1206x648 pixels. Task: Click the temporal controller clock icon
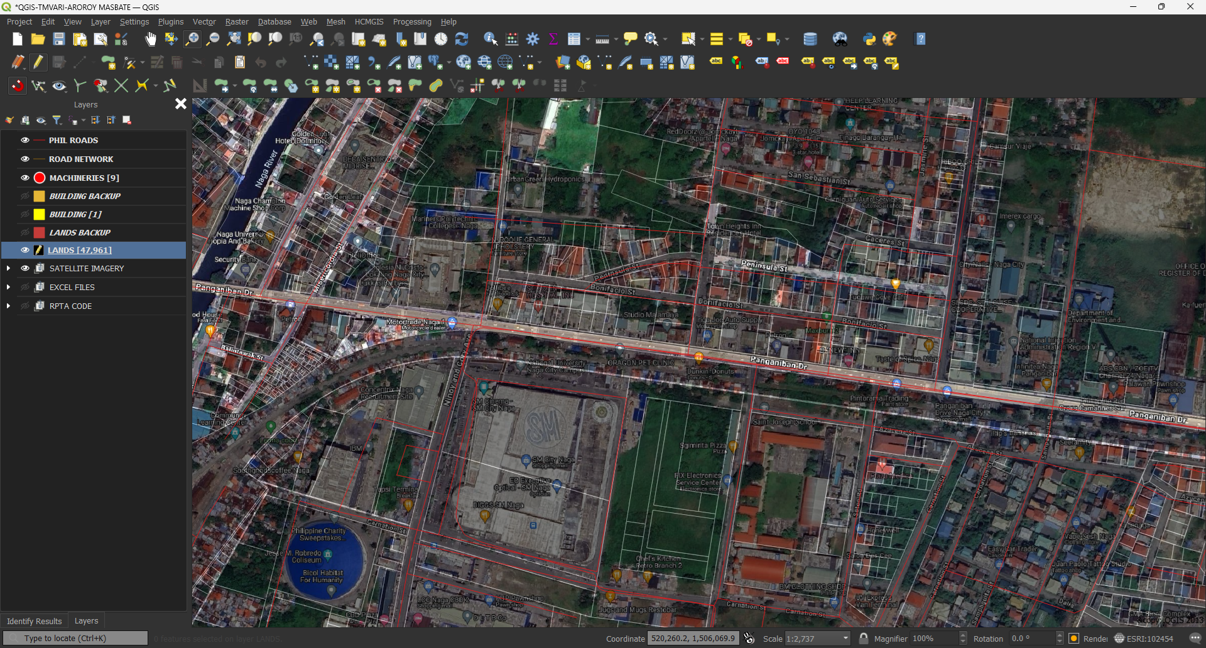pos(441,39)
